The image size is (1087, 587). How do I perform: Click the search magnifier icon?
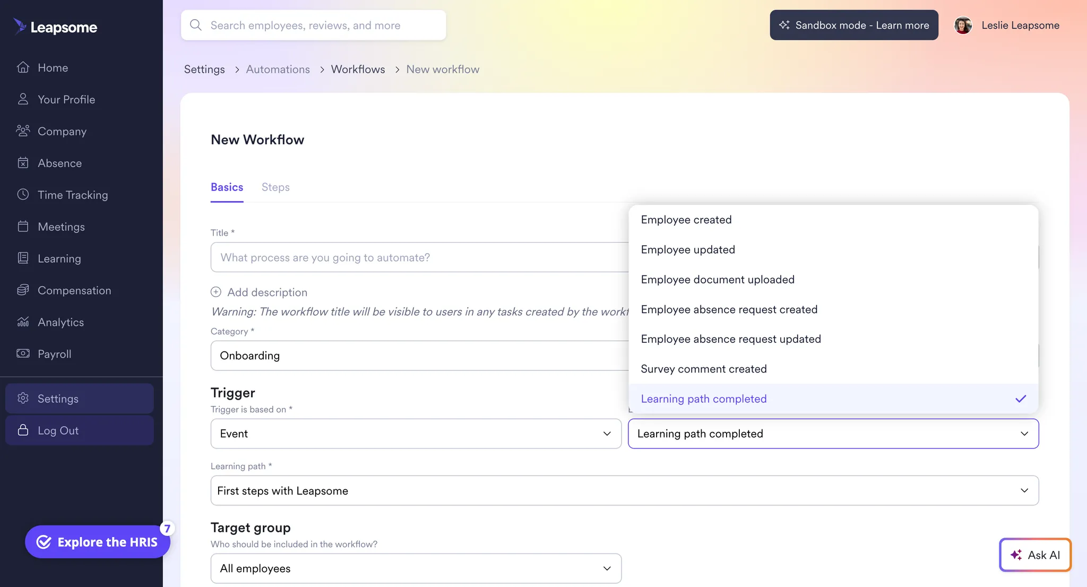tap(196, 25)
